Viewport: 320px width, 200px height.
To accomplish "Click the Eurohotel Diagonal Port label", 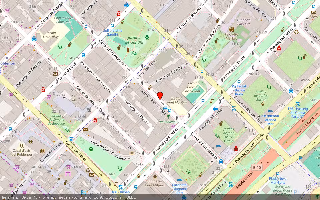I will tap(180, 189).
